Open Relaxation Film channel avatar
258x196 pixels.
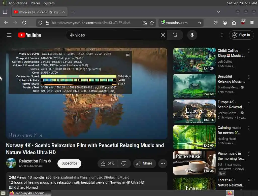tap(11, 163)
